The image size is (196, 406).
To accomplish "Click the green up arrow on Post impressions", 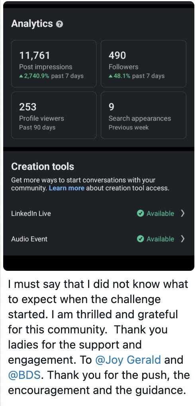I will (21, 76).
